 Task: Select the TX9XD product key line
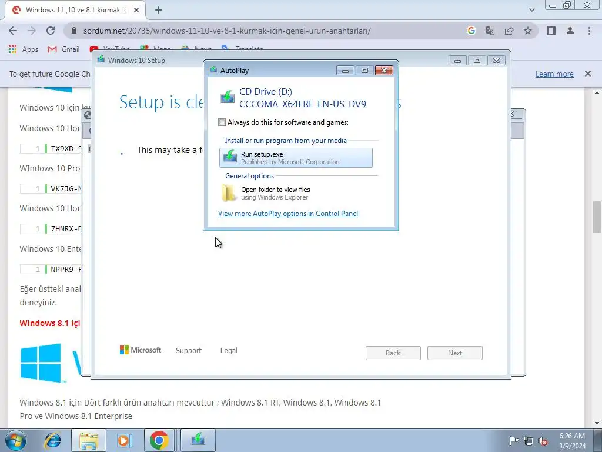(x=51, y=148)
